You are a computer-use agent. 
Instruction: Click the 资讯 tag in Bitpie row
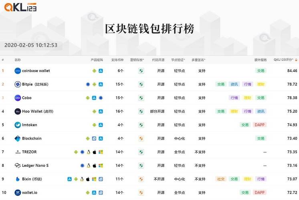234,84
